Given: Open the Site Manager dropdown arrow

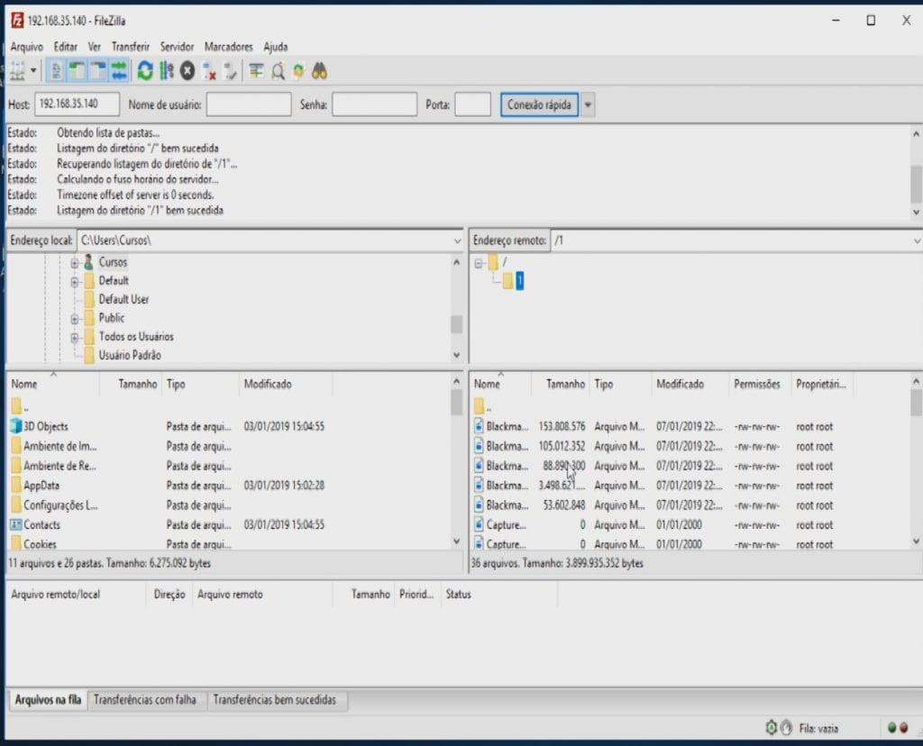Looking at the screenshot, I should [33, 71].
